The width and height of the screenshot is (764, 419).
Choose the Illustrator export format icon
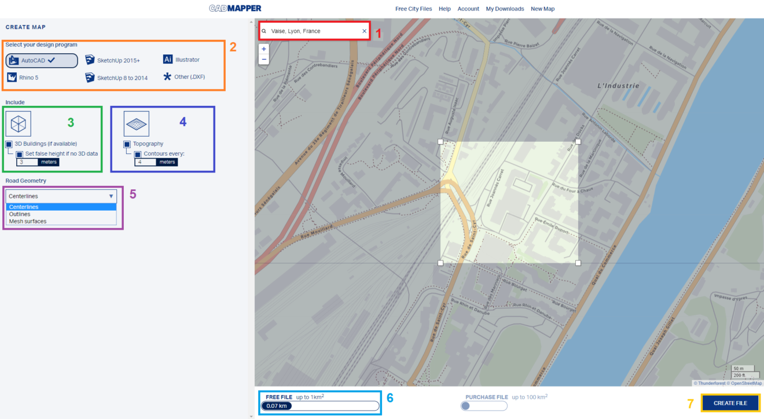click(x=168, y=59)
